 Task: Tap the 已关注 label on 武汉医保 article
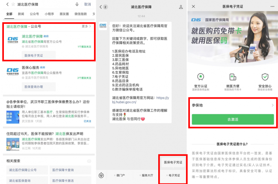87,121
